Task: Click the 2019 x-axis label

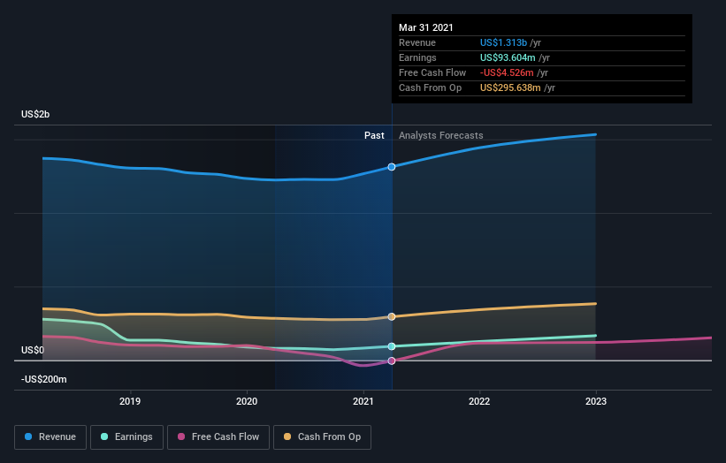Action: [130, 401]
